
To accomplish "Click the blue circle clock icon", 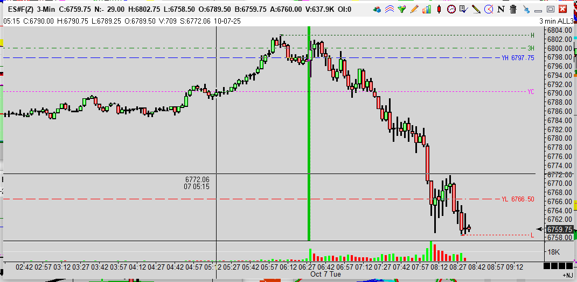I will [489, 9].
